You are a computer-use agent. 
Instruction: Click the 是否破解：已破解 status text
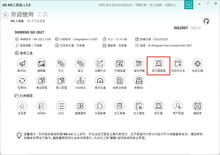[31, 45]
